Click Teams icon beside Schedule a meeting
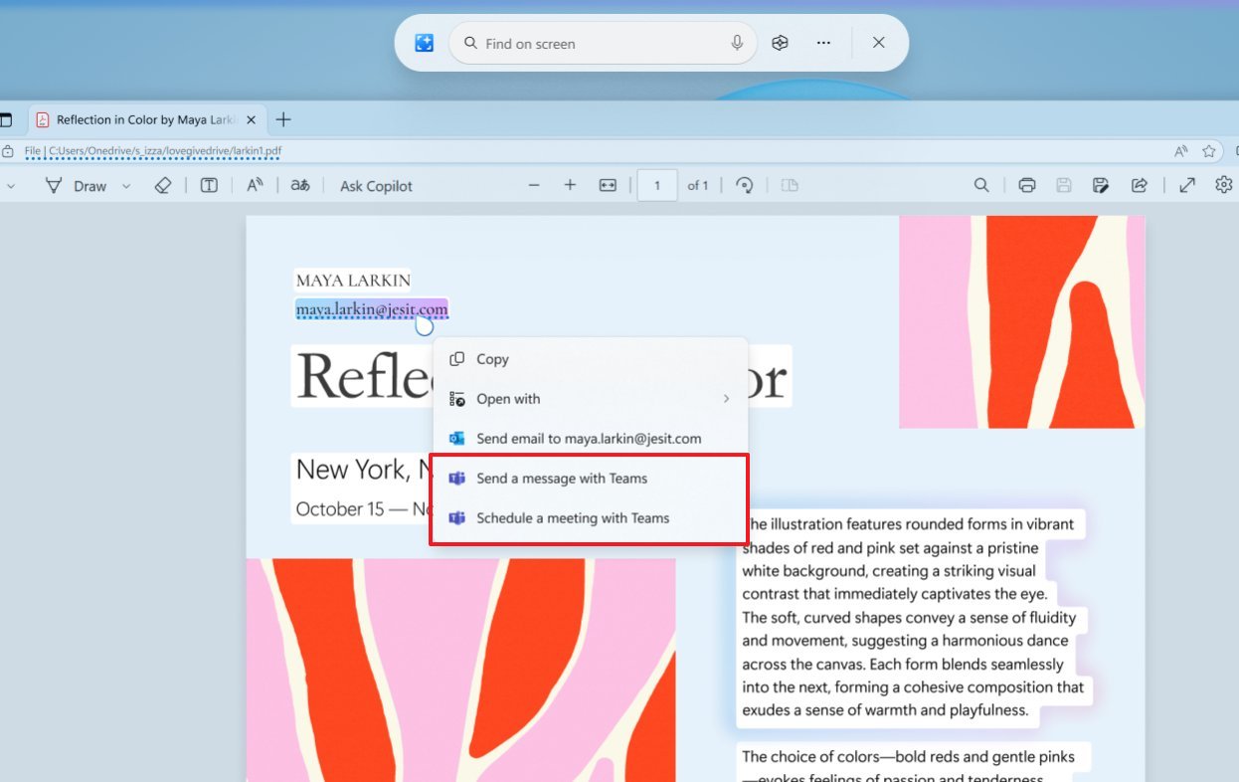1239x782 pixels. click(x=457, y=518)
